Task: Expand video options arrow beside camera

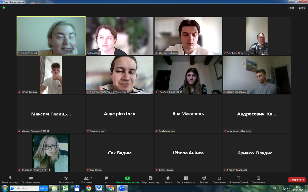Action: click(x=40, y=178)
